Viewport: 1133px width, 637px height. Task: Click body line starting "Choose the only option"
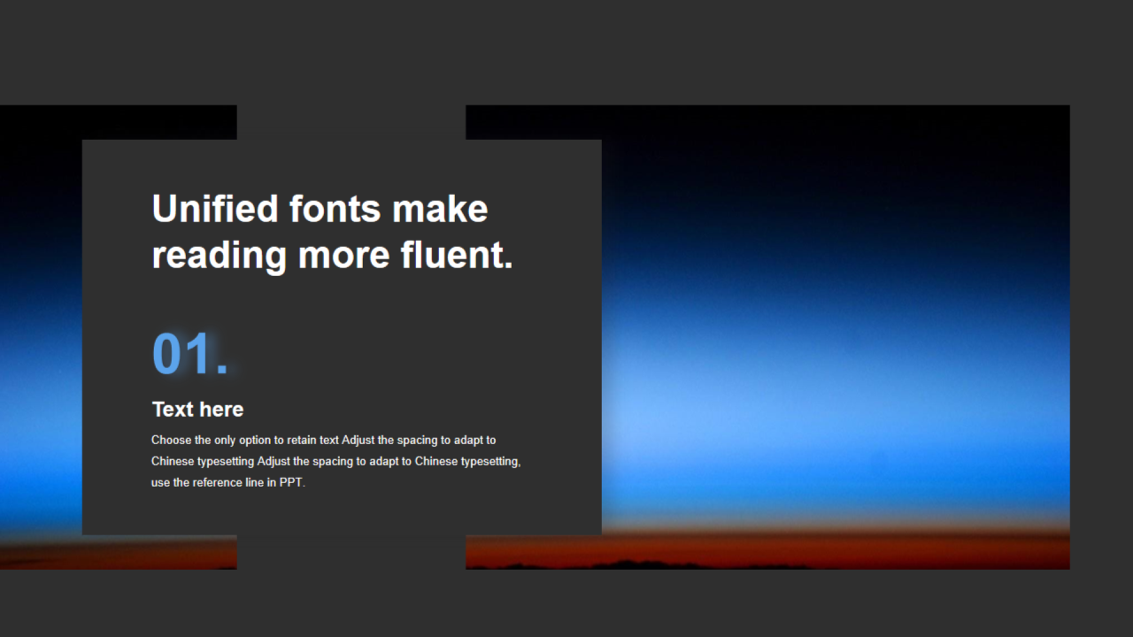323,440
